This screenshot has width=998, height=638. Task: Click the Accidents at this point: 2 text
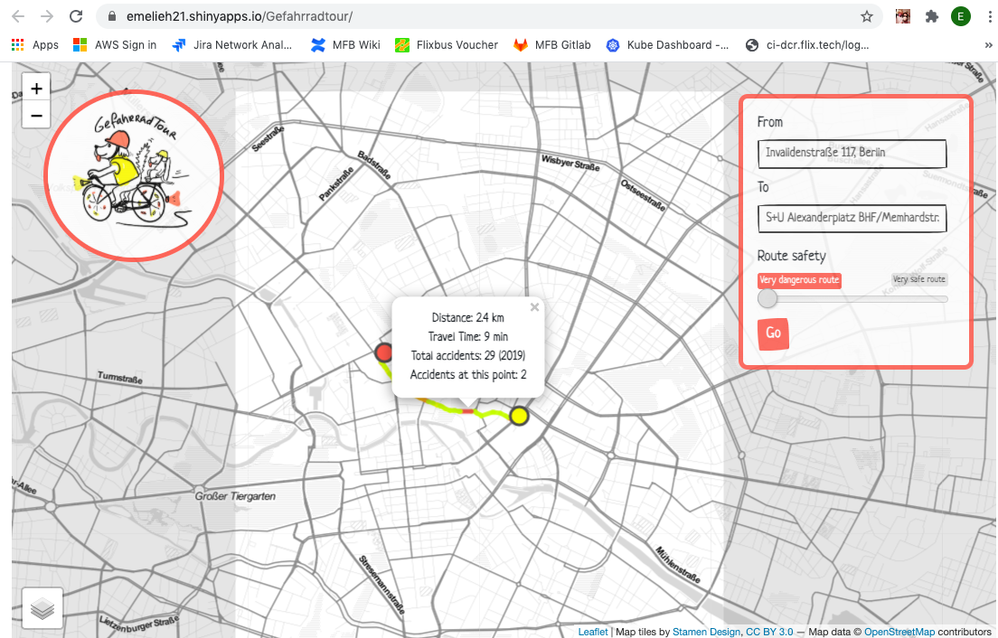[468, 375]
